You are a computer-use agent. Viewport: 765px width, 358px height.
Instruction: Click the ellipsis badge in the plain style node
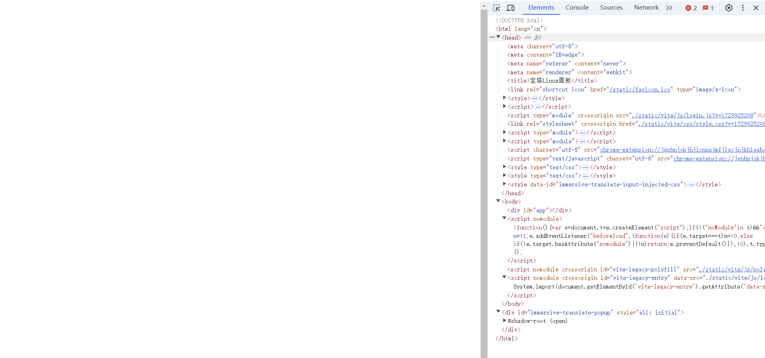click(x=535, y=98)
